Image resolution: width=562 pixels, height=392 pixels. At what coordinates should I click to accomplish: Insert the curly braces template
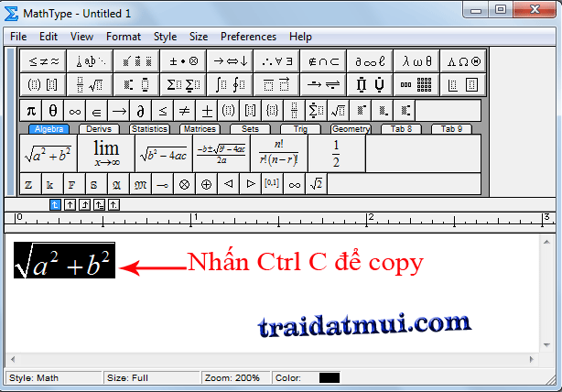click(x=273, y=111)
